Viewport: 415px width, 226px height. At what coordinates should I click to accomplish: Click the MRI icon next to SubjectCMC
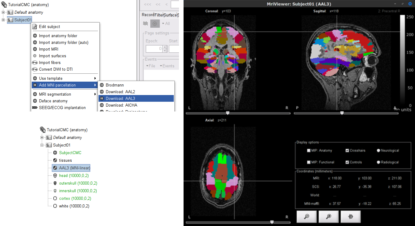click(55, 153)
